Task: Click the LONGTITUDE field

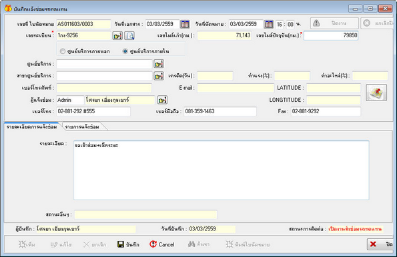Action: tap(334, 100)
